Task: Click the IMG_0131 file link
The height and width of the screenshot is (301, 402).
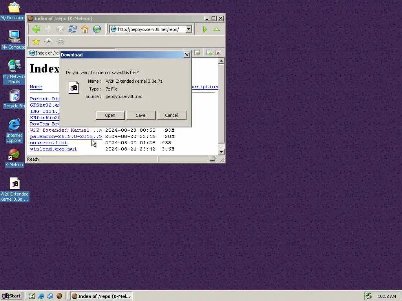Action: click(x=45, y=111)
